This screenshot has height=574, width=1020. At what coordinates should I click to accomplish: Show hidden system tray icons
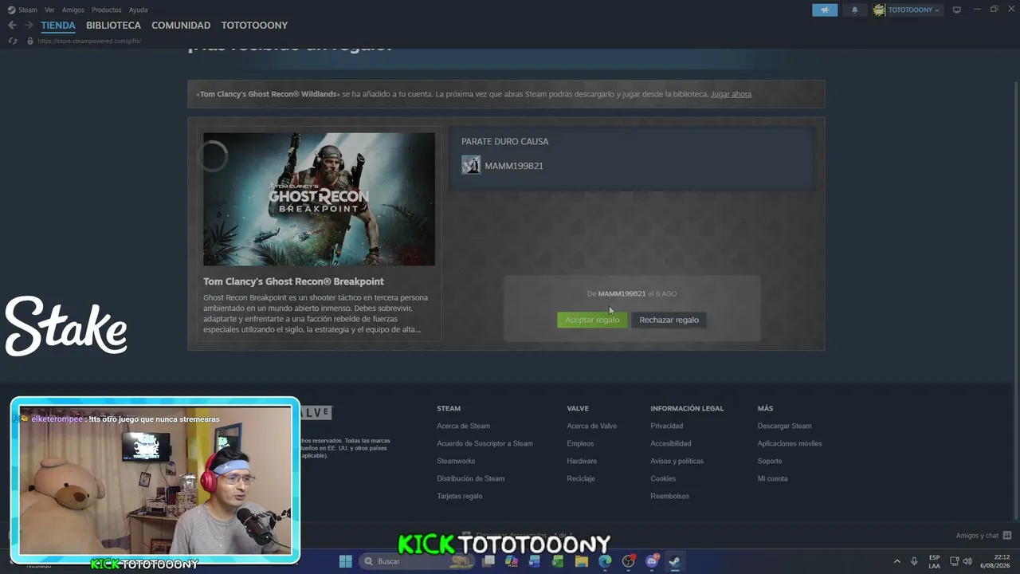896,561
